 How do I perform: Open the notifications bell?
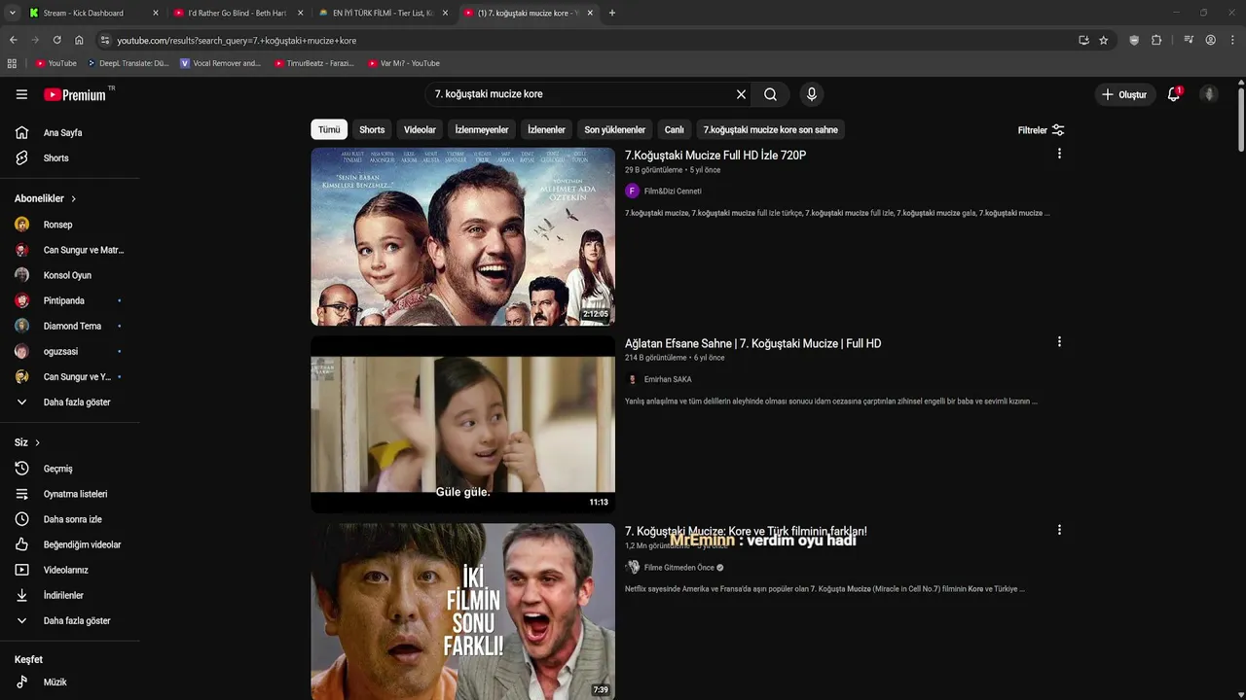pos(1174,94)
